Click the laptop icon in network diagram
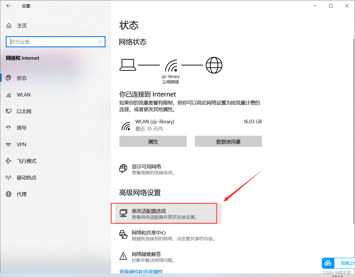Image resolution: width=355 pixels, height=277 pixels. 128,65
